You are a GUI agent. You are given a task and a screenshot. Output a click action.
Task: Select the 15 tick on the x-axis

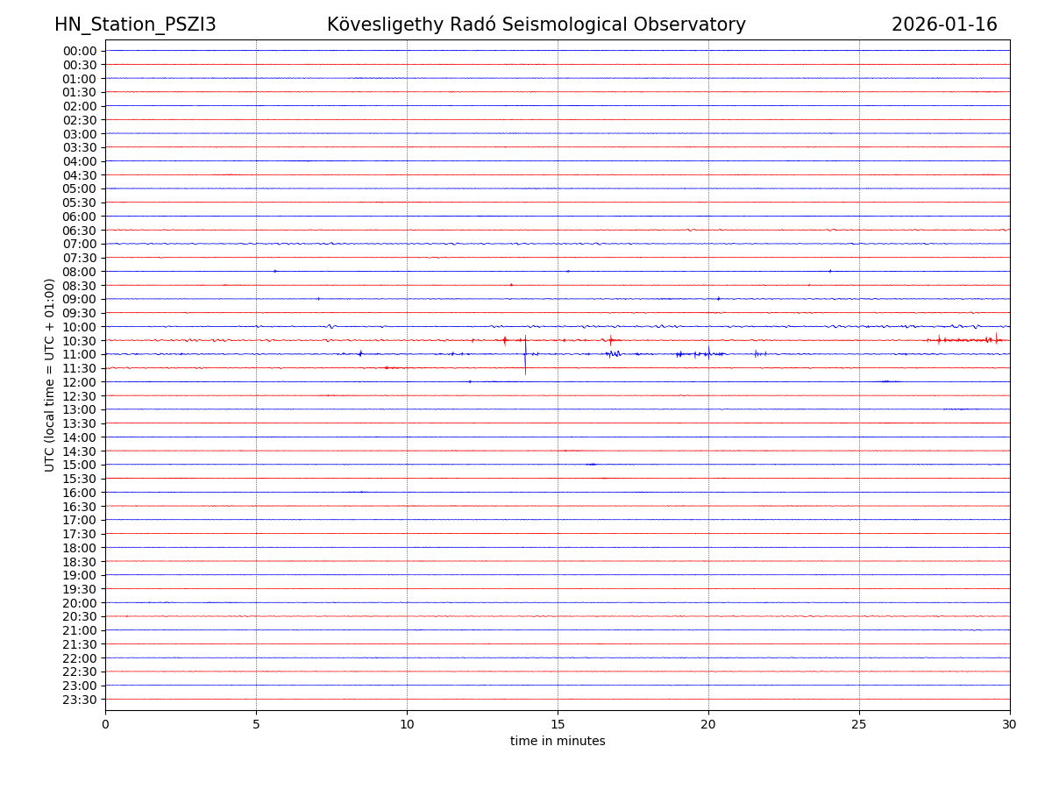(558, 724)
